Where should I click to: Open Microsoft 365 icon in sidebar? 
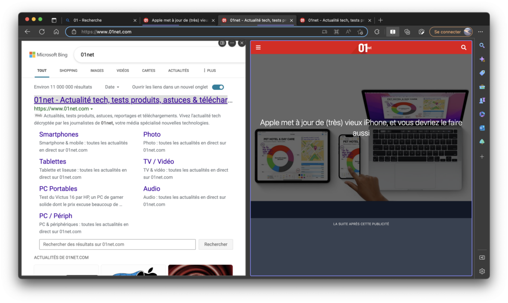482,114
